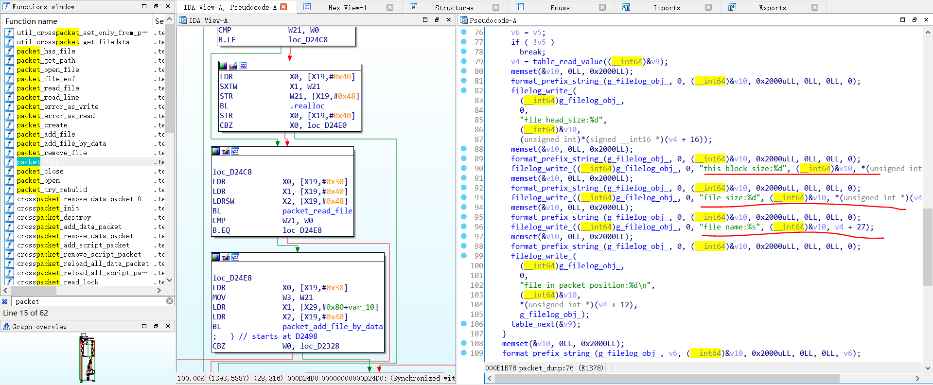Click the edit-name icon on the loc_D24C8 node
The image size is (933, 385).
click(x=226, y=151)
